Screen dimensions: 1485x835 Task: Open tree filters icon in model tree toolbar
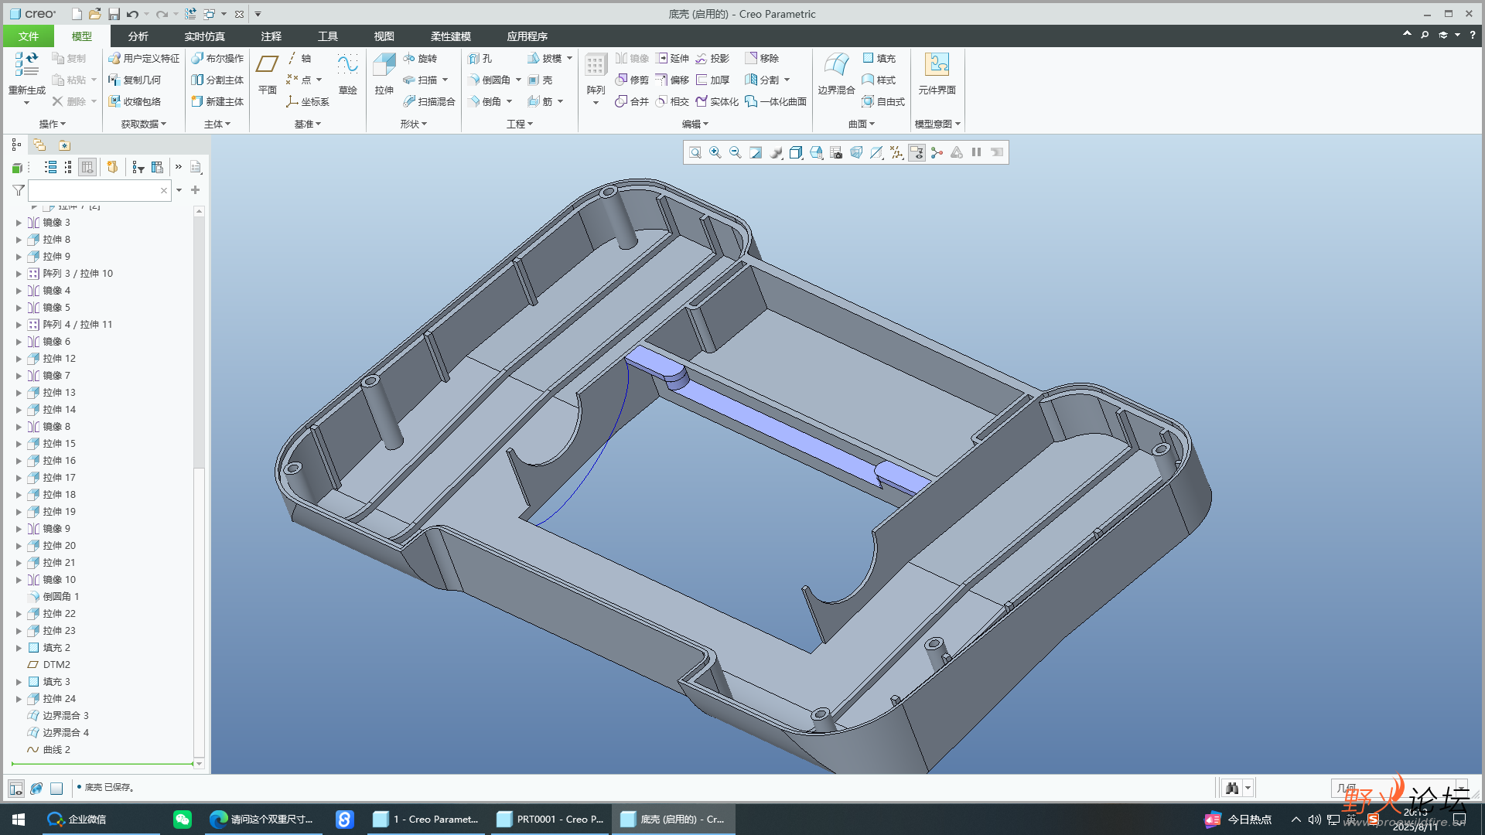138,168
